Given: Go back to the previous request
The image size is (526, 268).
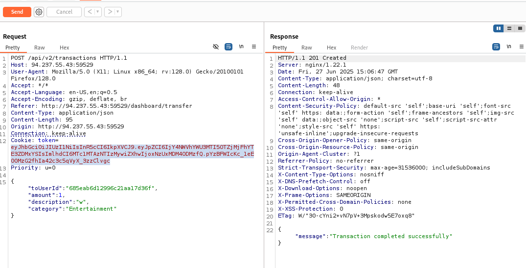Looking at the screenshot, I should pyautogui.click(x=89, y=12).
